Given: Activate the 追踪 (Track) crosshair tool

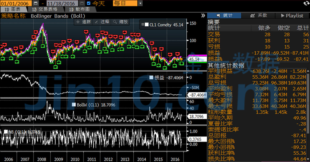Looking at the screenshot, I should (x=84, y=22).
